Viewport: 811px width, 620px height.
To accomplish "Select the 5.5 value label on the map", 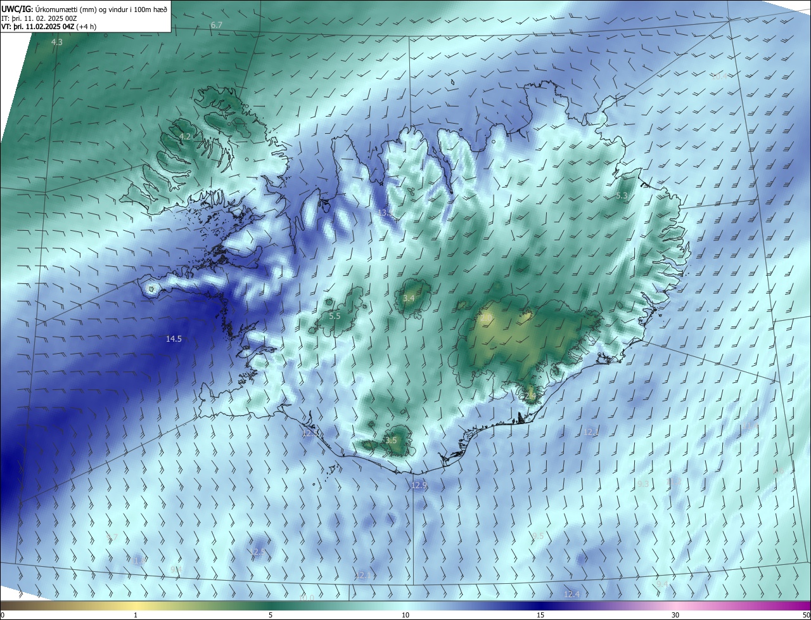I will pos(335,316).
